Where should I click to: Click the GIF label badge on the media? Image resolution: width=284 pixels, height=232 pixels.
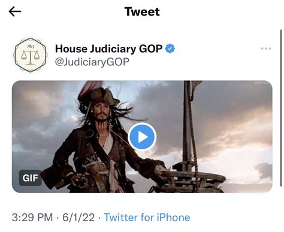pos(31,178)
